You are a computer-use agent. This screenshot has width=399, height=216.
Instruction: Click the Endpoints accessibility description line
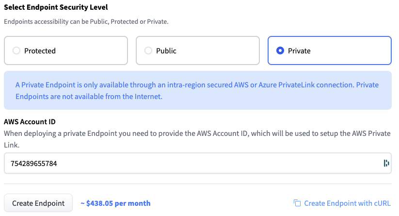[86, 22]
